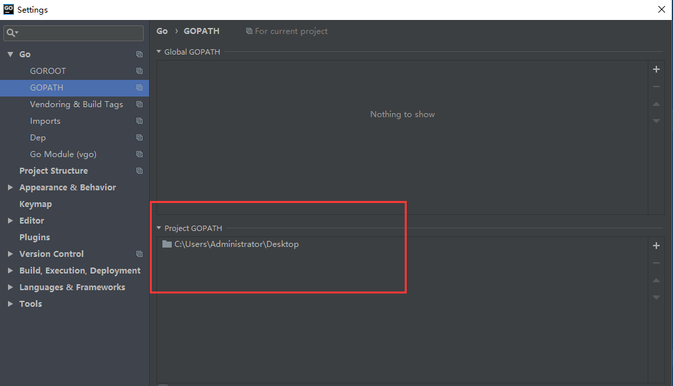Click the GoLand logo icon in title bar

click(9, 9)
